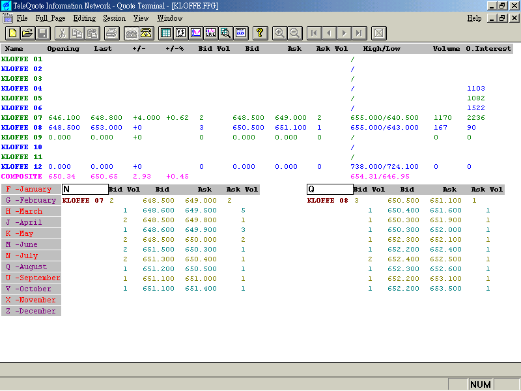
Task: Click the Paste clipboard icon
Action: click(x=92, y=33)
